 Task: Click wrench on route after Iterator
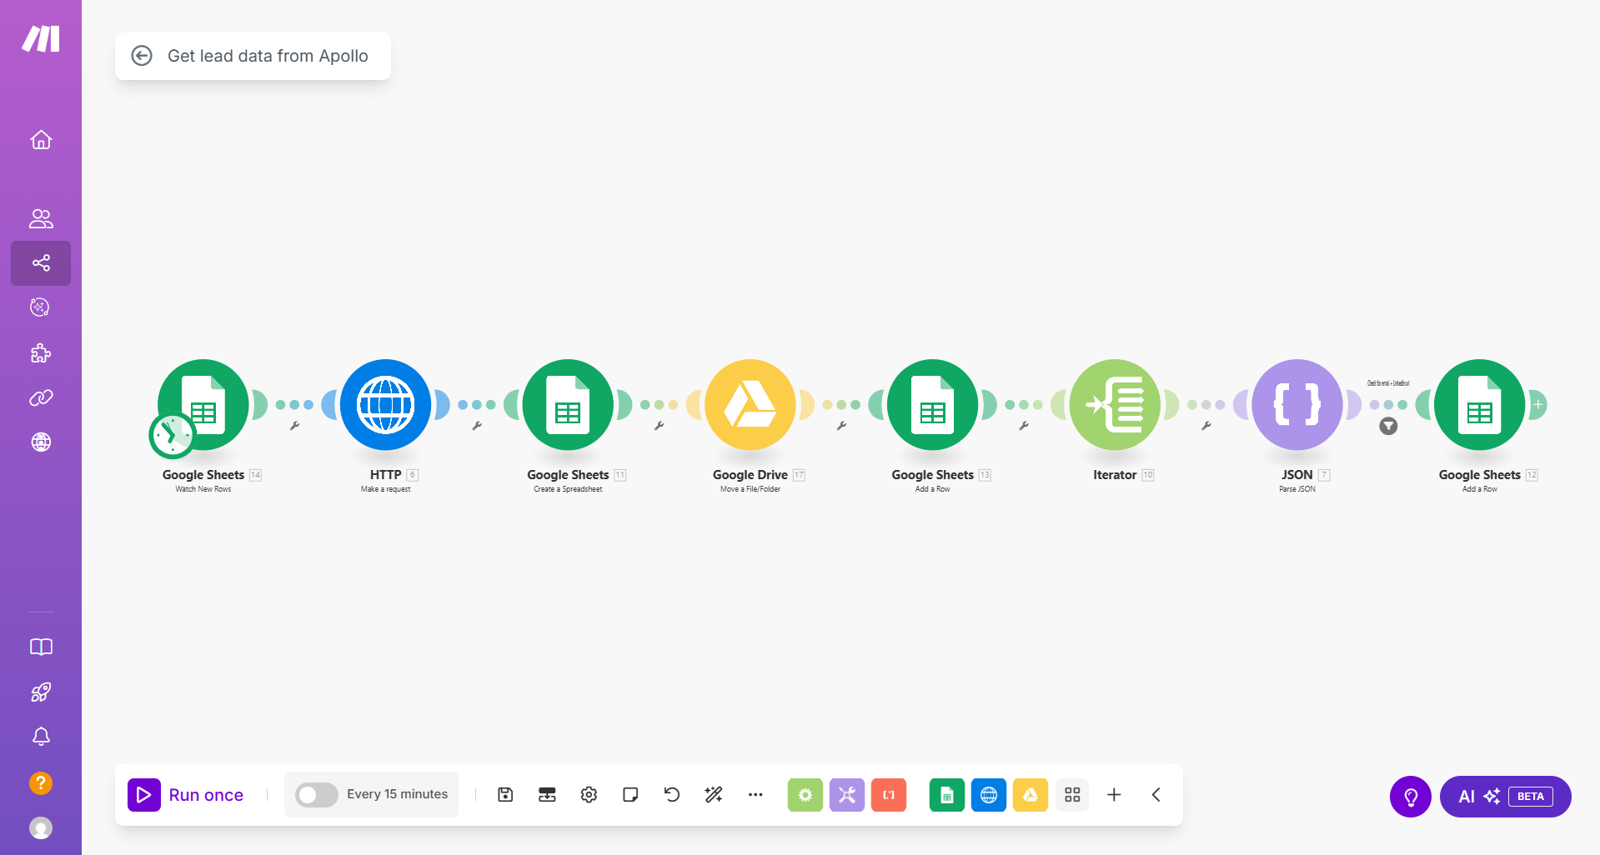(1206, 426)
